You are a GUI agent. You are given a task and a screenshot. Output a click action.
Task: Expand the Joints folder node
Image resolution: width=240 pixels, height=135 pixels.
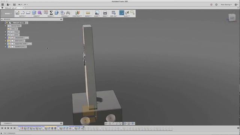tap(6, 35)
